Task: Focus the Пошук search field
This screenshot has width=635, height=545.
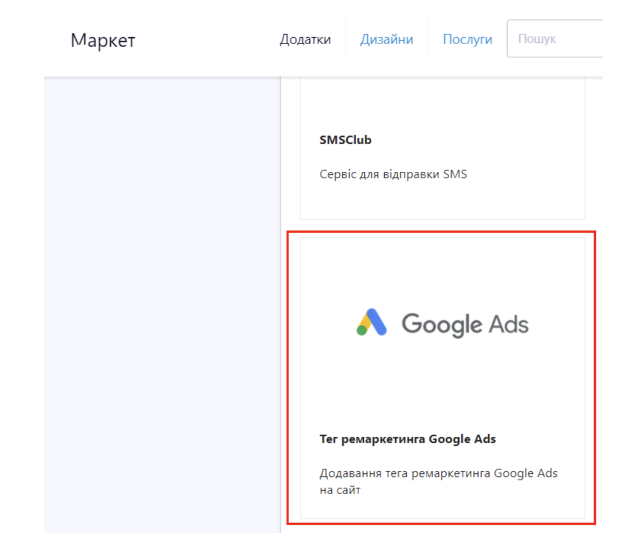Action: tap(555, 38)
